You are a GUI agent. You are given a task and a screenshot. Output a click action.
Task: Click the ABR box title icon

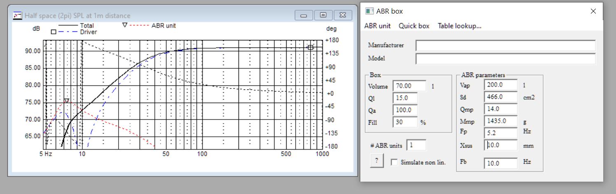tap(369, 11)
